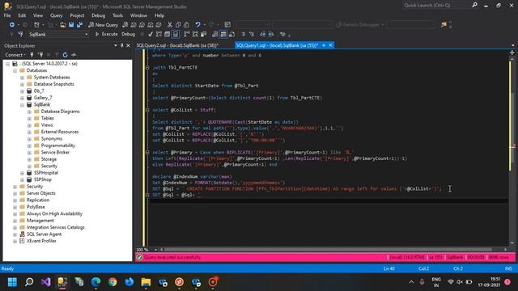Toggle Results to Text output mode

(x=215, y=34)
